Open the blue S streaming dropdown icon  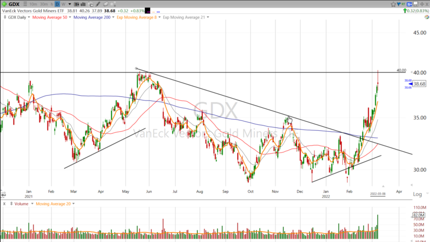[x=409, y=4]
